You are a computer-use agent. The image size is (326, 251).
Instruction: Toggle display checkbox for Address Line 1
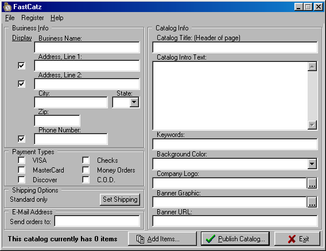[21, 65]
